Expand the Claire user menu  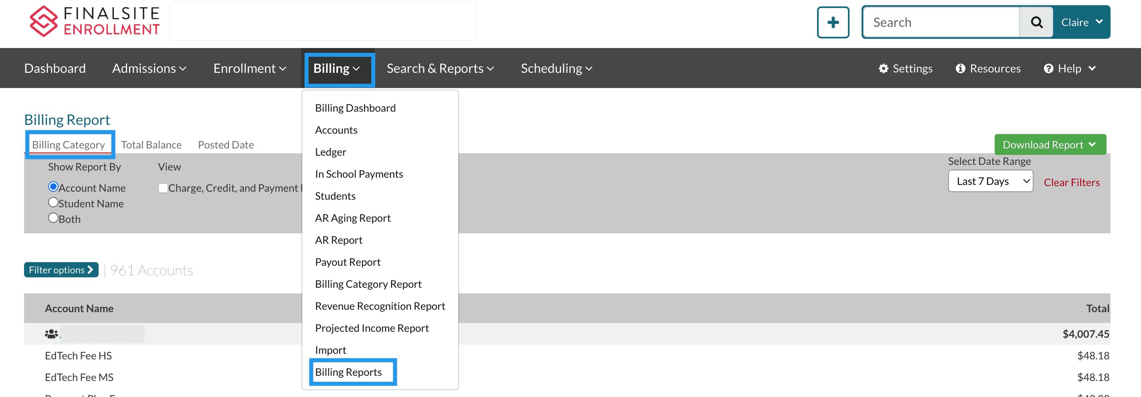coord(1081,22)
